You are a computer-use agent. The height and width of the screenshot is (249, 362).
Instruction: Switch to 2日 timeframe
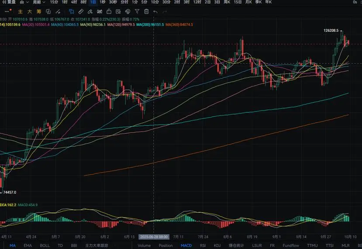click(x=207, y=2)
